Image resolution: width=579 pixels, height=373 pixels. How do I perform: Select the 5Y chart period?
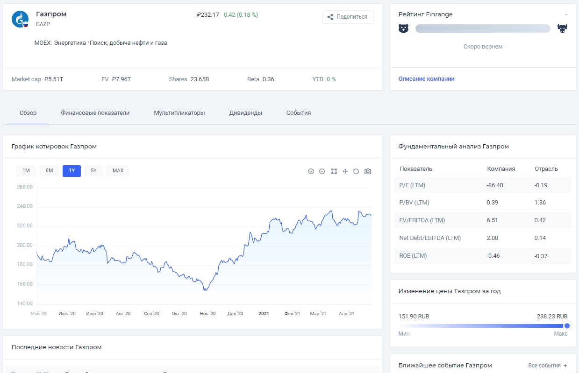(x=93, y=171)
